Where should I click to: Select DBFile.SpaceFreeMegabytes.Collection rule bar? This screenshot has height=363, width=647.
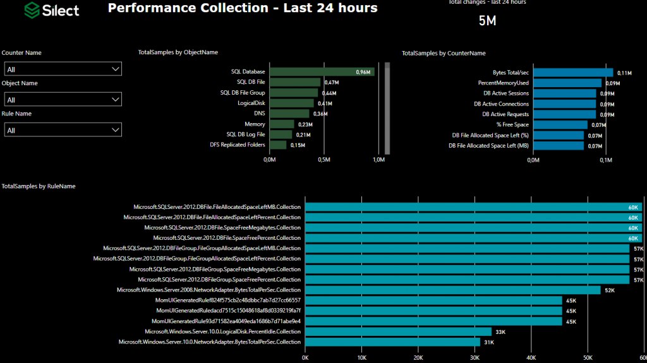pyautogui.click(x=474, y=228)
